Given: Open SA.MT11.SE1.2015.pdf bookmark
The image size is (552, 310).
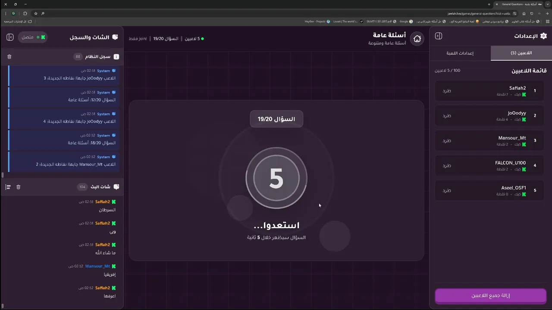Looking at the screenshot, I should 381,21.
